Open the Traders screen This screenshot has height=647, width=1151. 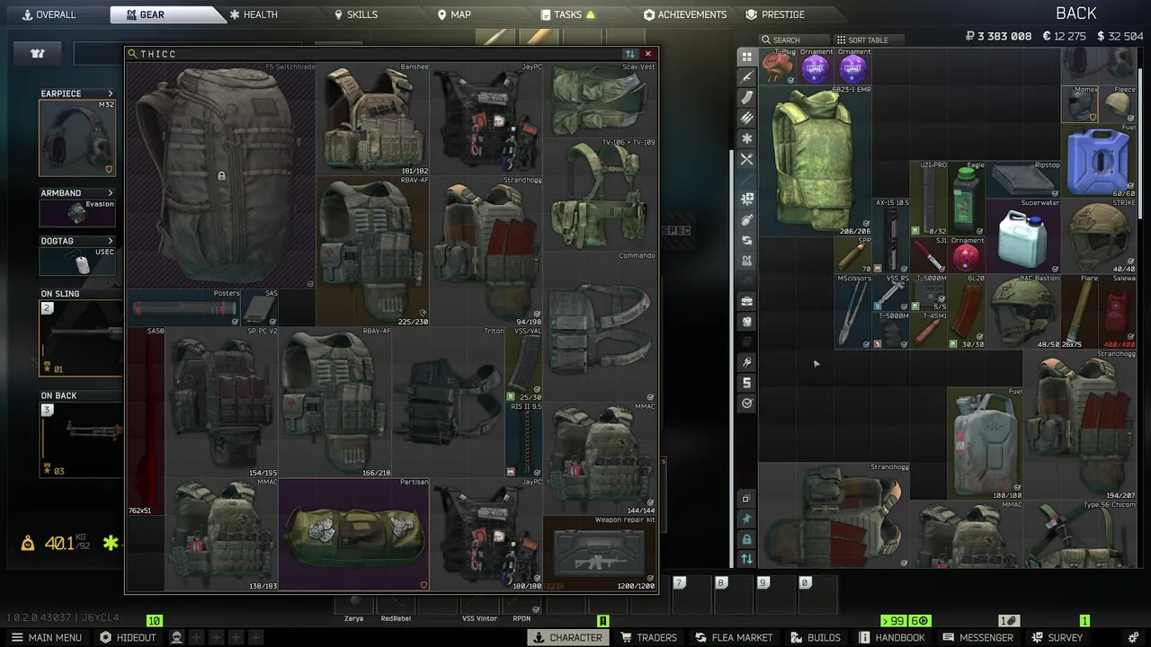tap(648, 637)
